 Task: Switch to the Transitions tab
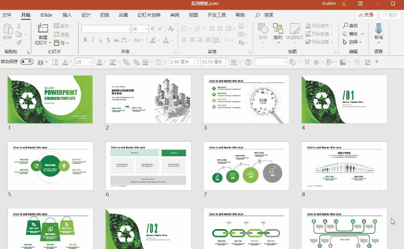[x=105, y=15]
